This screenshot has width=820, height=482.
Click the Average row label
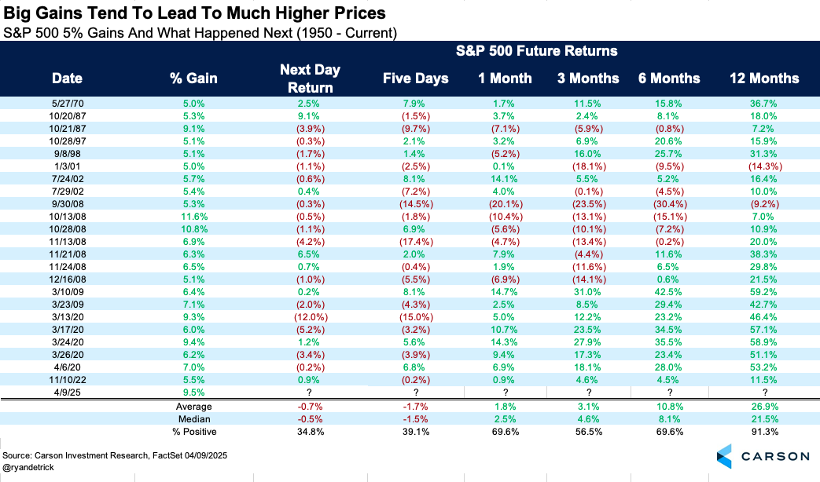[193, 407]
